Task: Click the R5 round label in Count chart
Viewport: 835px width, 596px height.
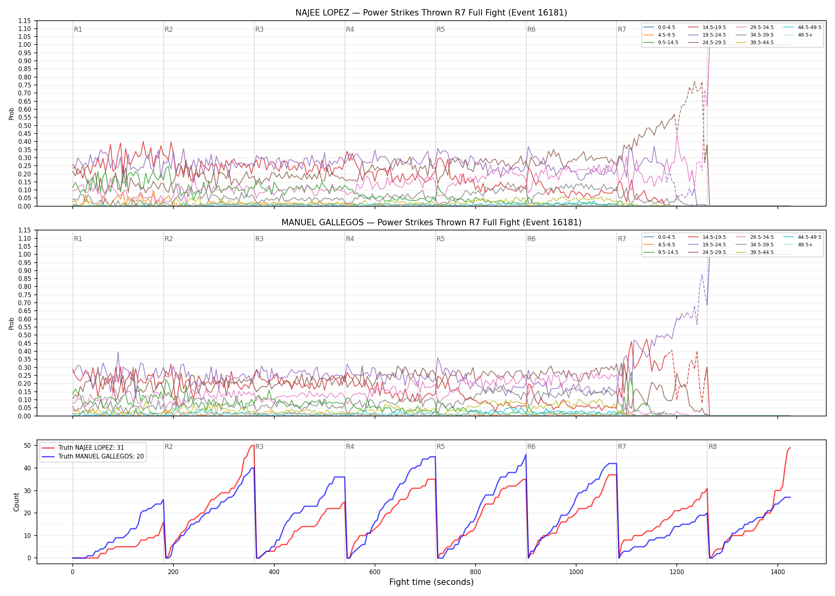Action: click(x=441, y=447)
